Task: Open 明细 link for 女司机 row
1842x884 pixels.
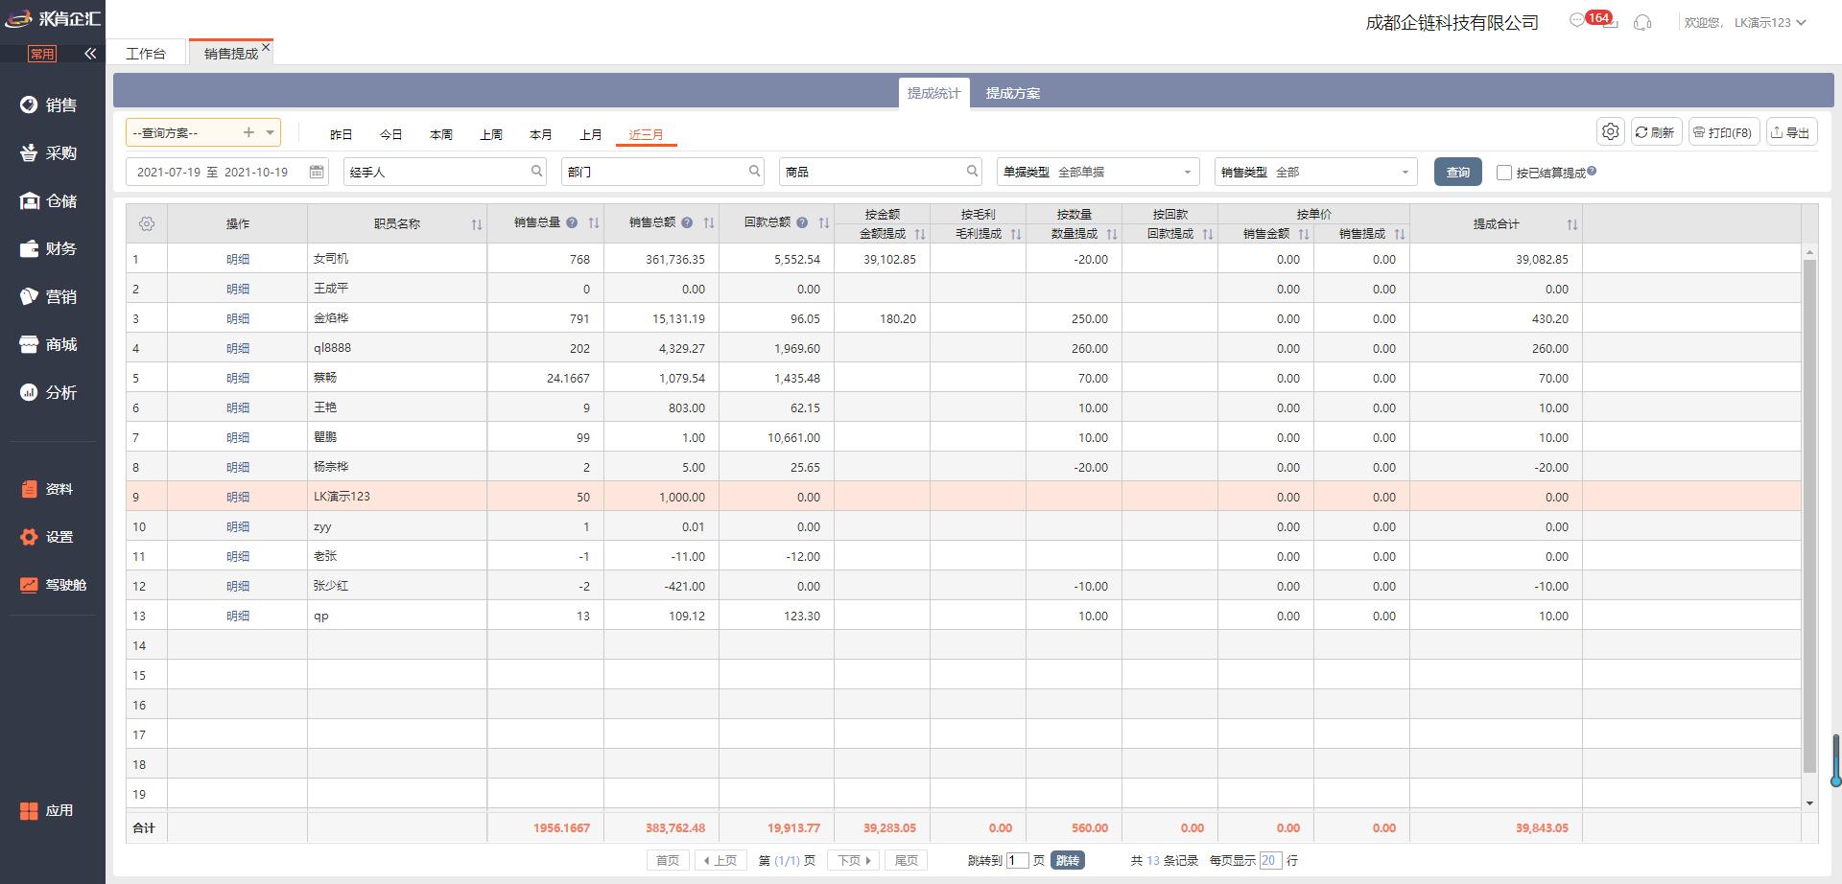Action: click(x=238, y=259)
